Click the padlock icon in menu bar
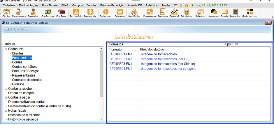The width and height of the screenshot is (274, 129). tap(181, 5)
